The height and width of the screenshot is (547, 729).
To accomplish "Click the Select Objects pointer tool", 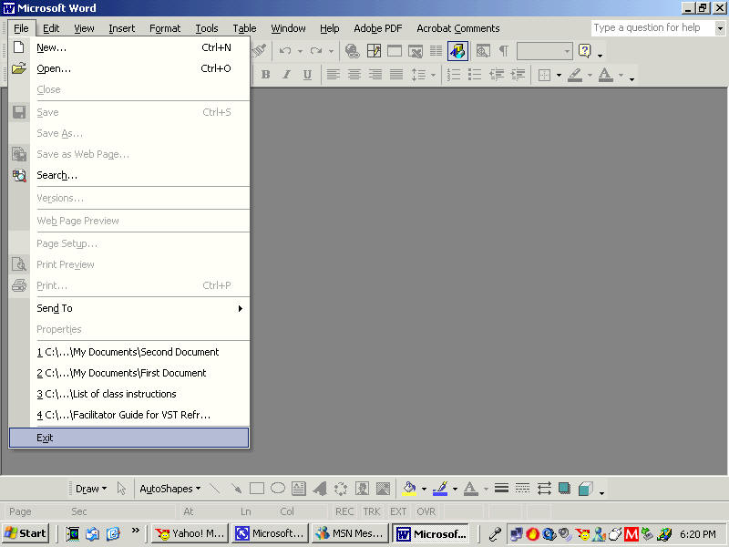I will (122, 489).
